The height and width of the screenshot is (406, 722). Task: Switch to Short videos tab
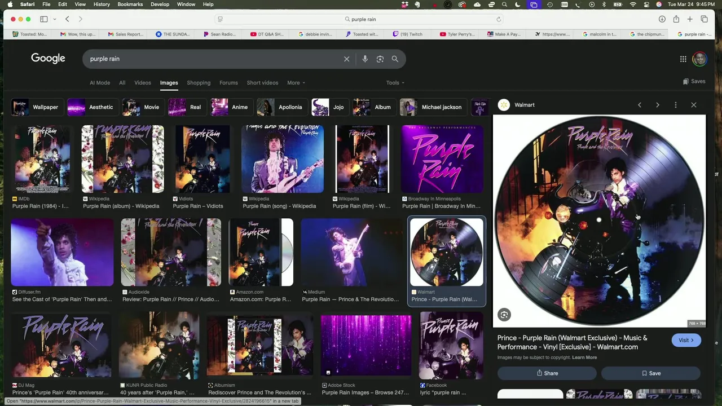point(262,83)
